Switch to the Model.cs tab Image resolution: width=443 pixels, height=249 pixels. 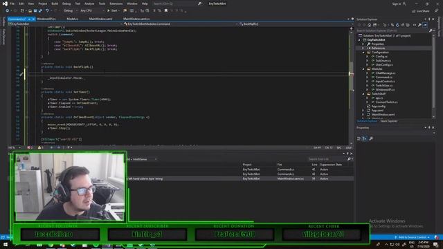click(x=72, y=19)
